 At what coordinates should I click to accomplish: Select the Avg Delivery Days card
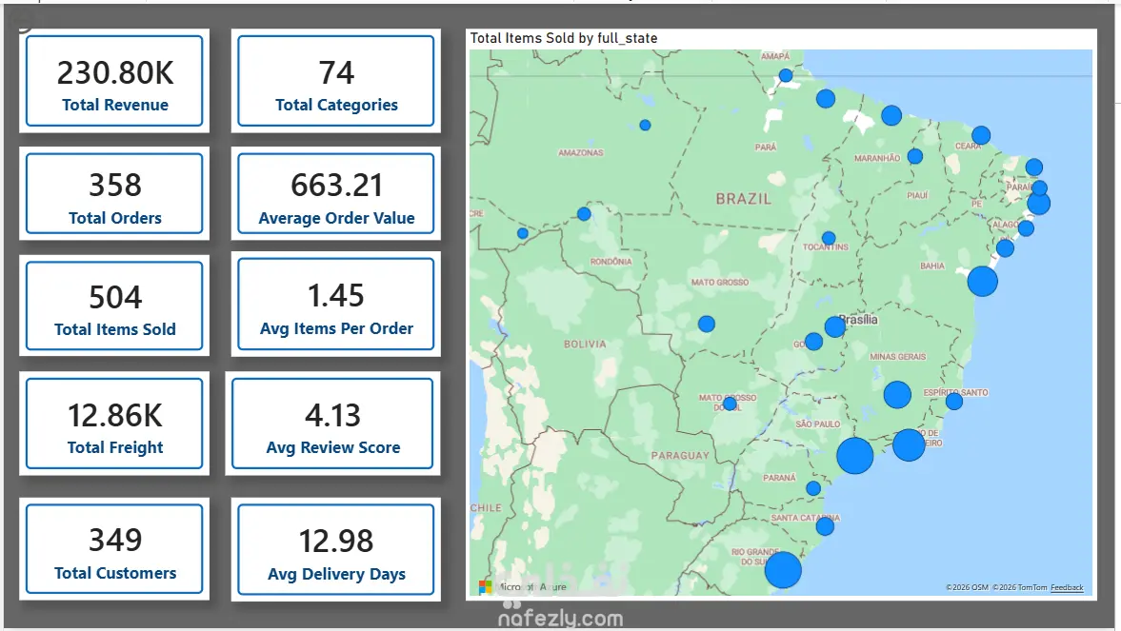[336, 549]
